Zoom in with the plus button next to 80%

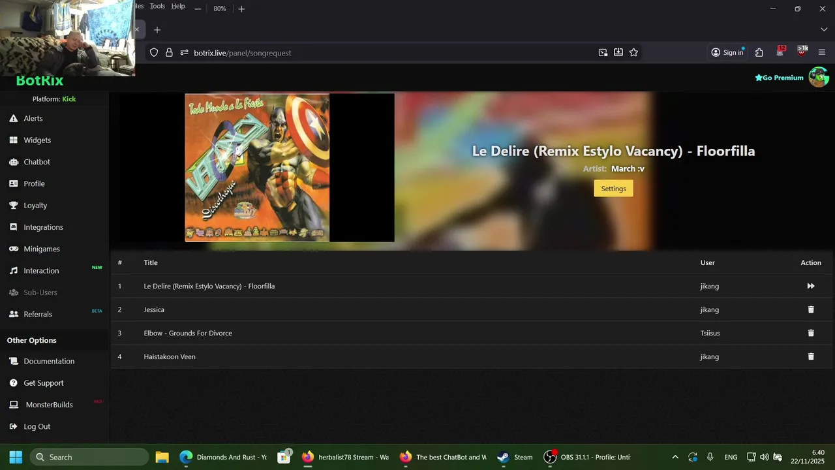click(241, 8)
